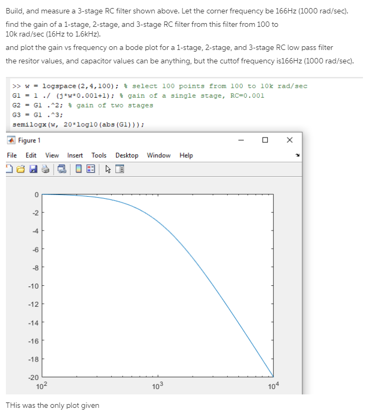The image size is (371, 410).
Task: Click the 10^4 x-axis tick label
Action: (x=273, y=385)
